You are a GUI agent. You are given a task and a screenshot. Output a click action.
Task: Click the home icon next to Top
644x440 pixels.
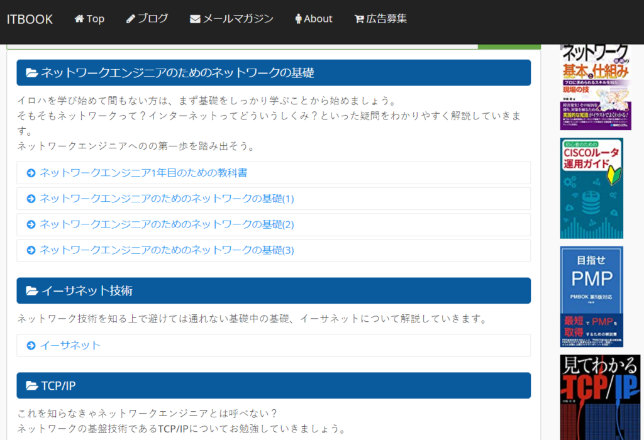79,18
